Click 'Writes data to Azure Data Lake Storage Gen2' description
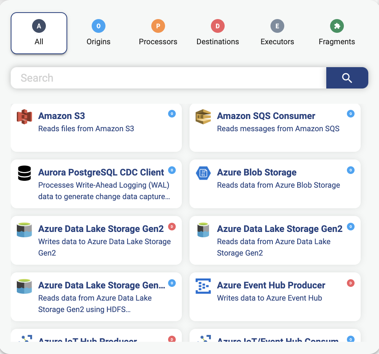 point(104,247)
